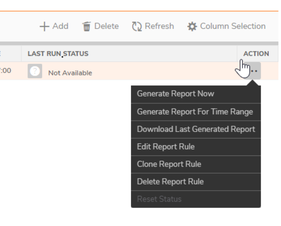Screen dimensions: 281x226
Task: Click the question mark status icon
Action: [35, 72]
